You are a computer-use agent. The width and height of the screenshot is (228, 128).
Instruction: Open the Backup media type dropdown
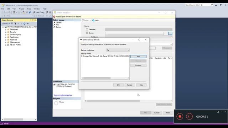point(118,50)
